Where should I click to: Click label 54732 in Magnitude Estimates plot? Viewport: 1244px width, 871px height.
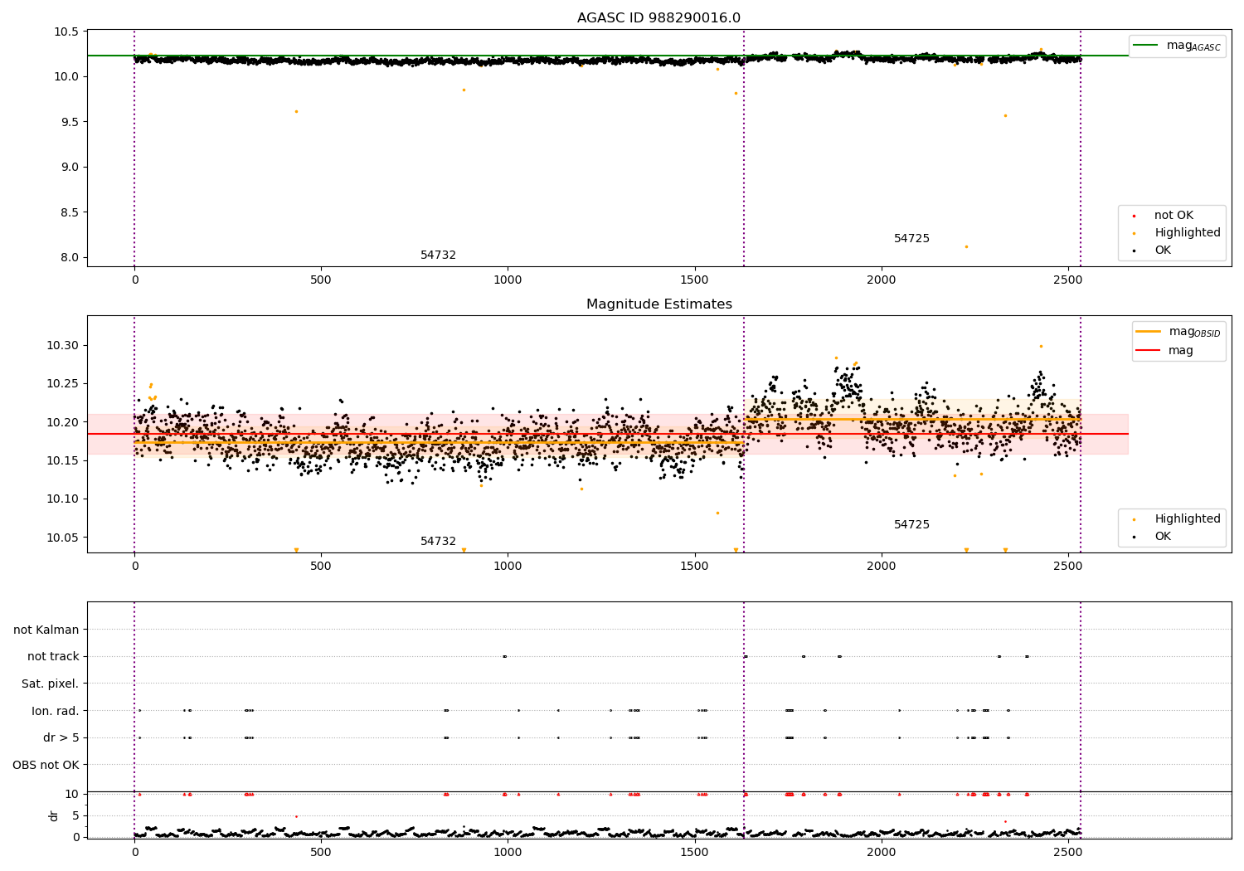(438, 542)
